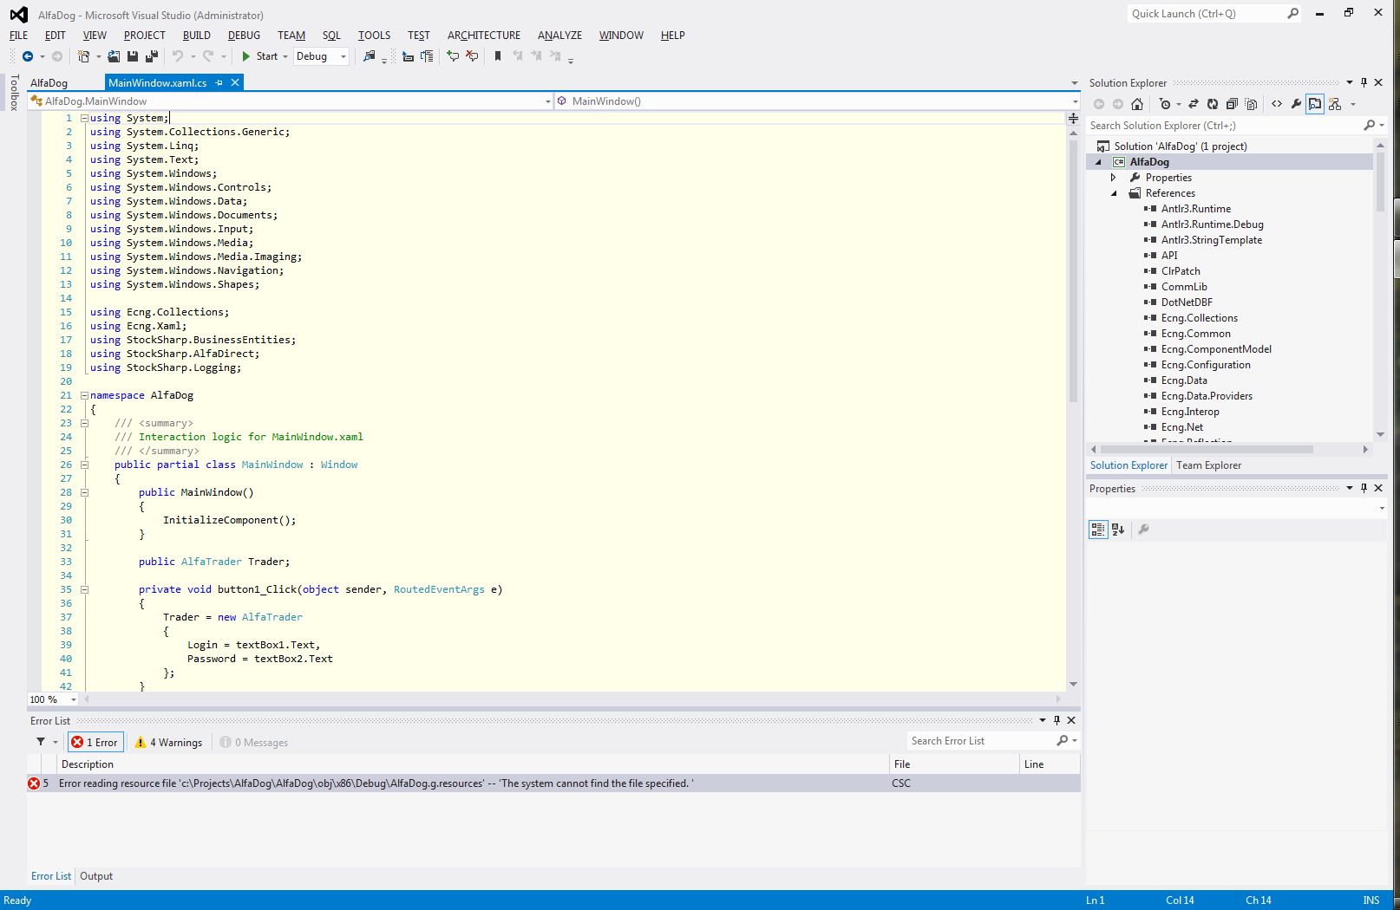1400x910 pixels.
Task: Click the Show All Files icon in Solution Explorer
Action: tap(1251, 104)
